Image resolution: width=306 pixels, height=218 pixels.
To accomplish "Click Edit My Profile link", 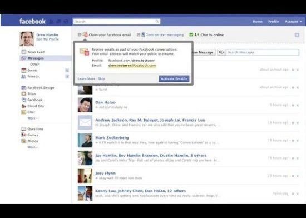I will (47, 39).
